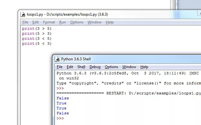The width and height of the screenshot is (201, 125).
Task: Click the code line print(3 < 5)
Action: (x=37, y=38)
